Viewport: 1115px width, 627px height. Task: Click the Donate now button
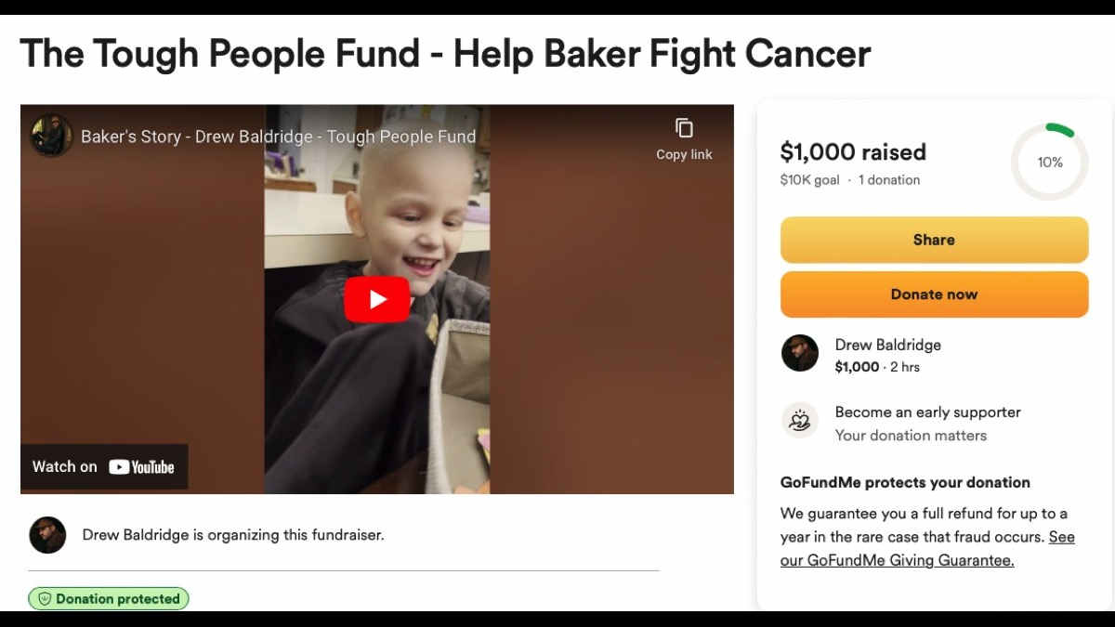click(934, 294)
